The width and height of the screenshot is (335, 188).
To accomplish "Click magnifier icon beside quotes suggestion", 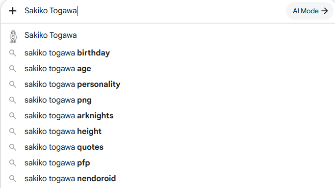I will [13, 147].
